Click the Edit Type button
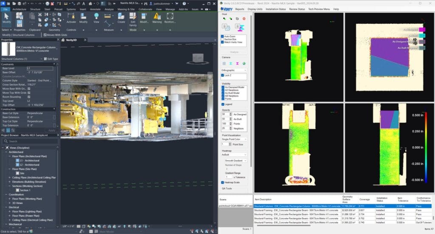The height and width of the screenshot is (234, 435). 51,59
